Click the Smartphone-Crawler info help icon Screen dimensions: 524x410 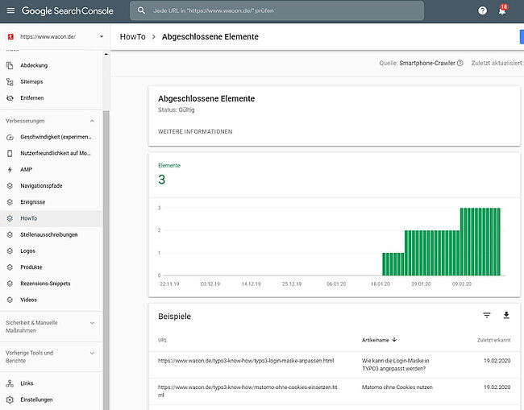(x=460, y=63)
